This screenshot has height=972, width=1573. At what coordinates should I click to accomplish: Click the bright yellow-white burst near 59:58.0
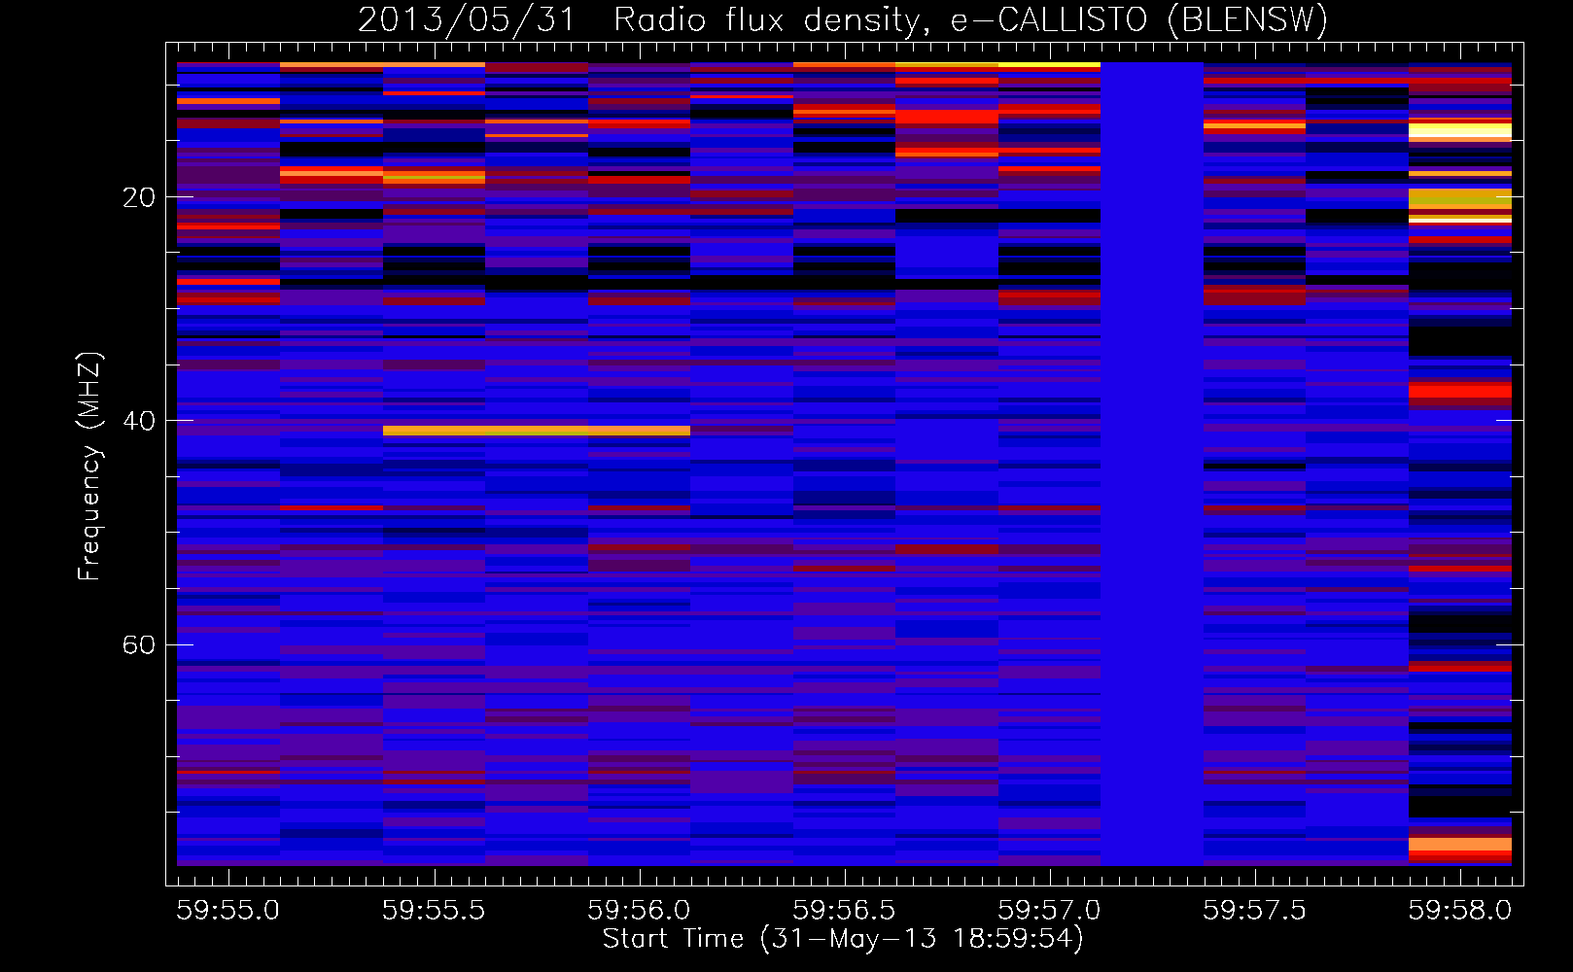[x=1460, y=131]
